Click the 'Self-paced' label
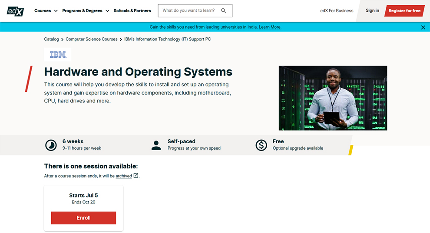 point(181,141)
